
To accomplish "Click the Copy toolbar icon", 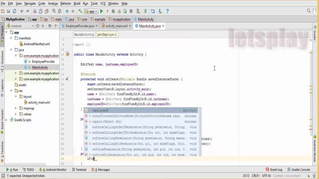I will click(41, 11).
